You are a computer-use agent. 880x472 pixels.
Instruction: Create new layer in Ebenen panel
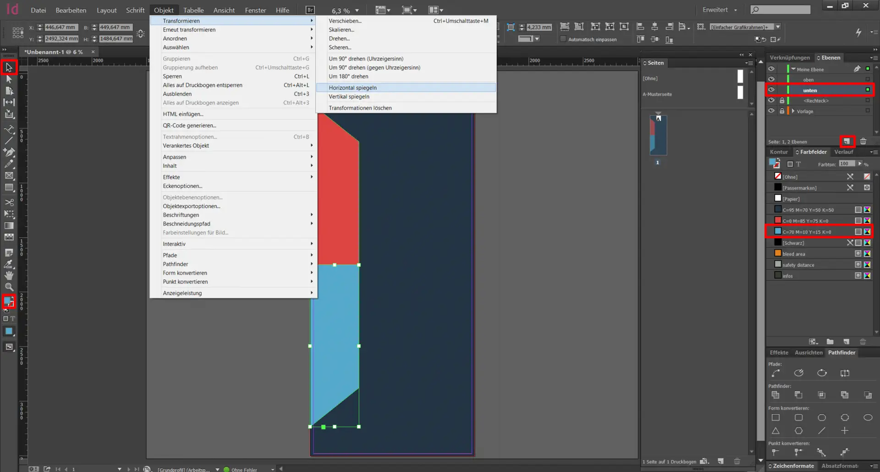847,141
